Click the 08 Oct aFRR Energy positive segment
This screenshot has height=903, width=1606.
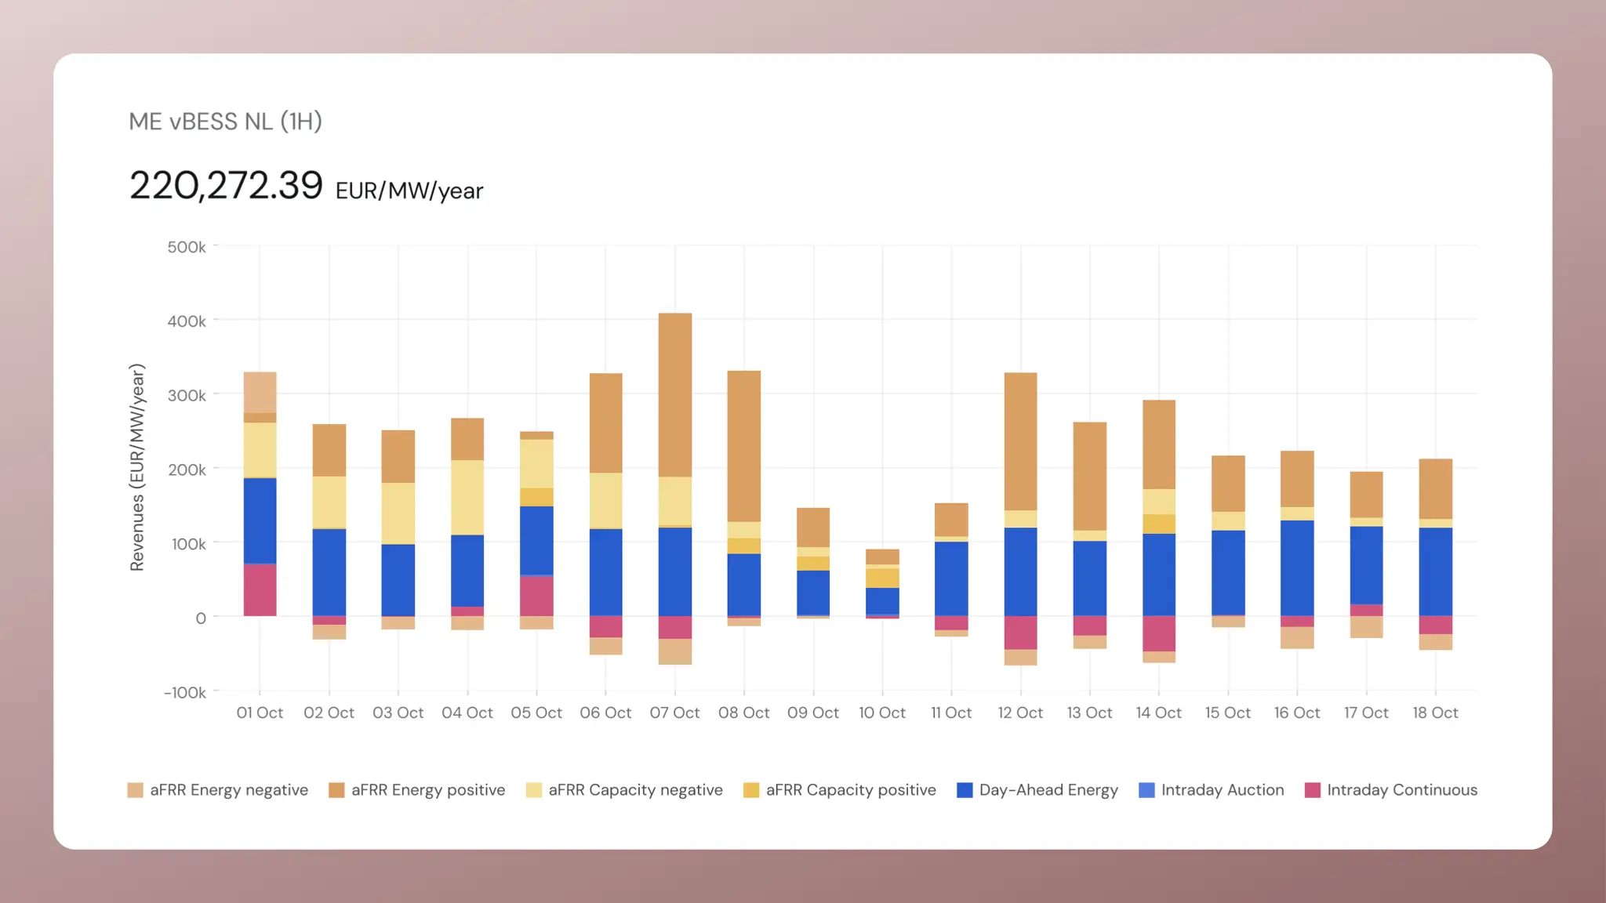coord(744,446)
